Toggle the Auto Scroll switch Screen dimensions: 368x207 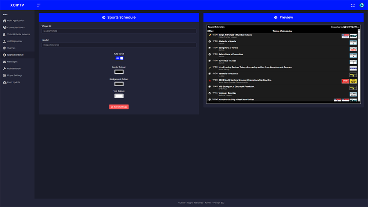[119, 58]
